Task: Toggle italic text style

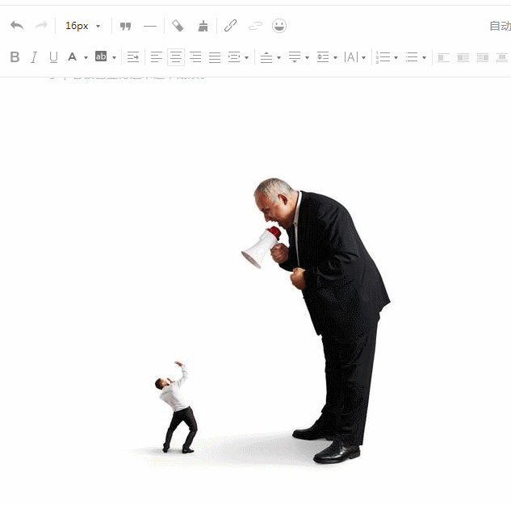Action: [34, 57]
